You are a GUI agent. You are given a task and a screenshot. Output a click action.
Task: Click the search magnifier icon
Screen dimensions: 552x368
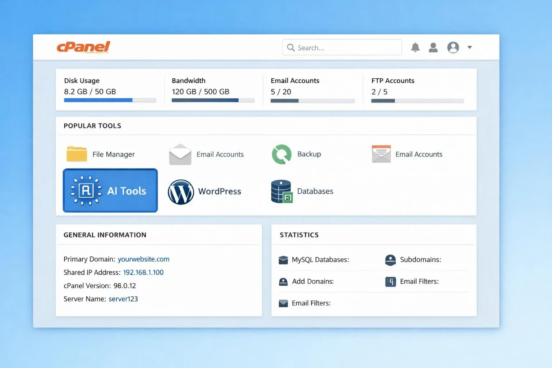291,47
